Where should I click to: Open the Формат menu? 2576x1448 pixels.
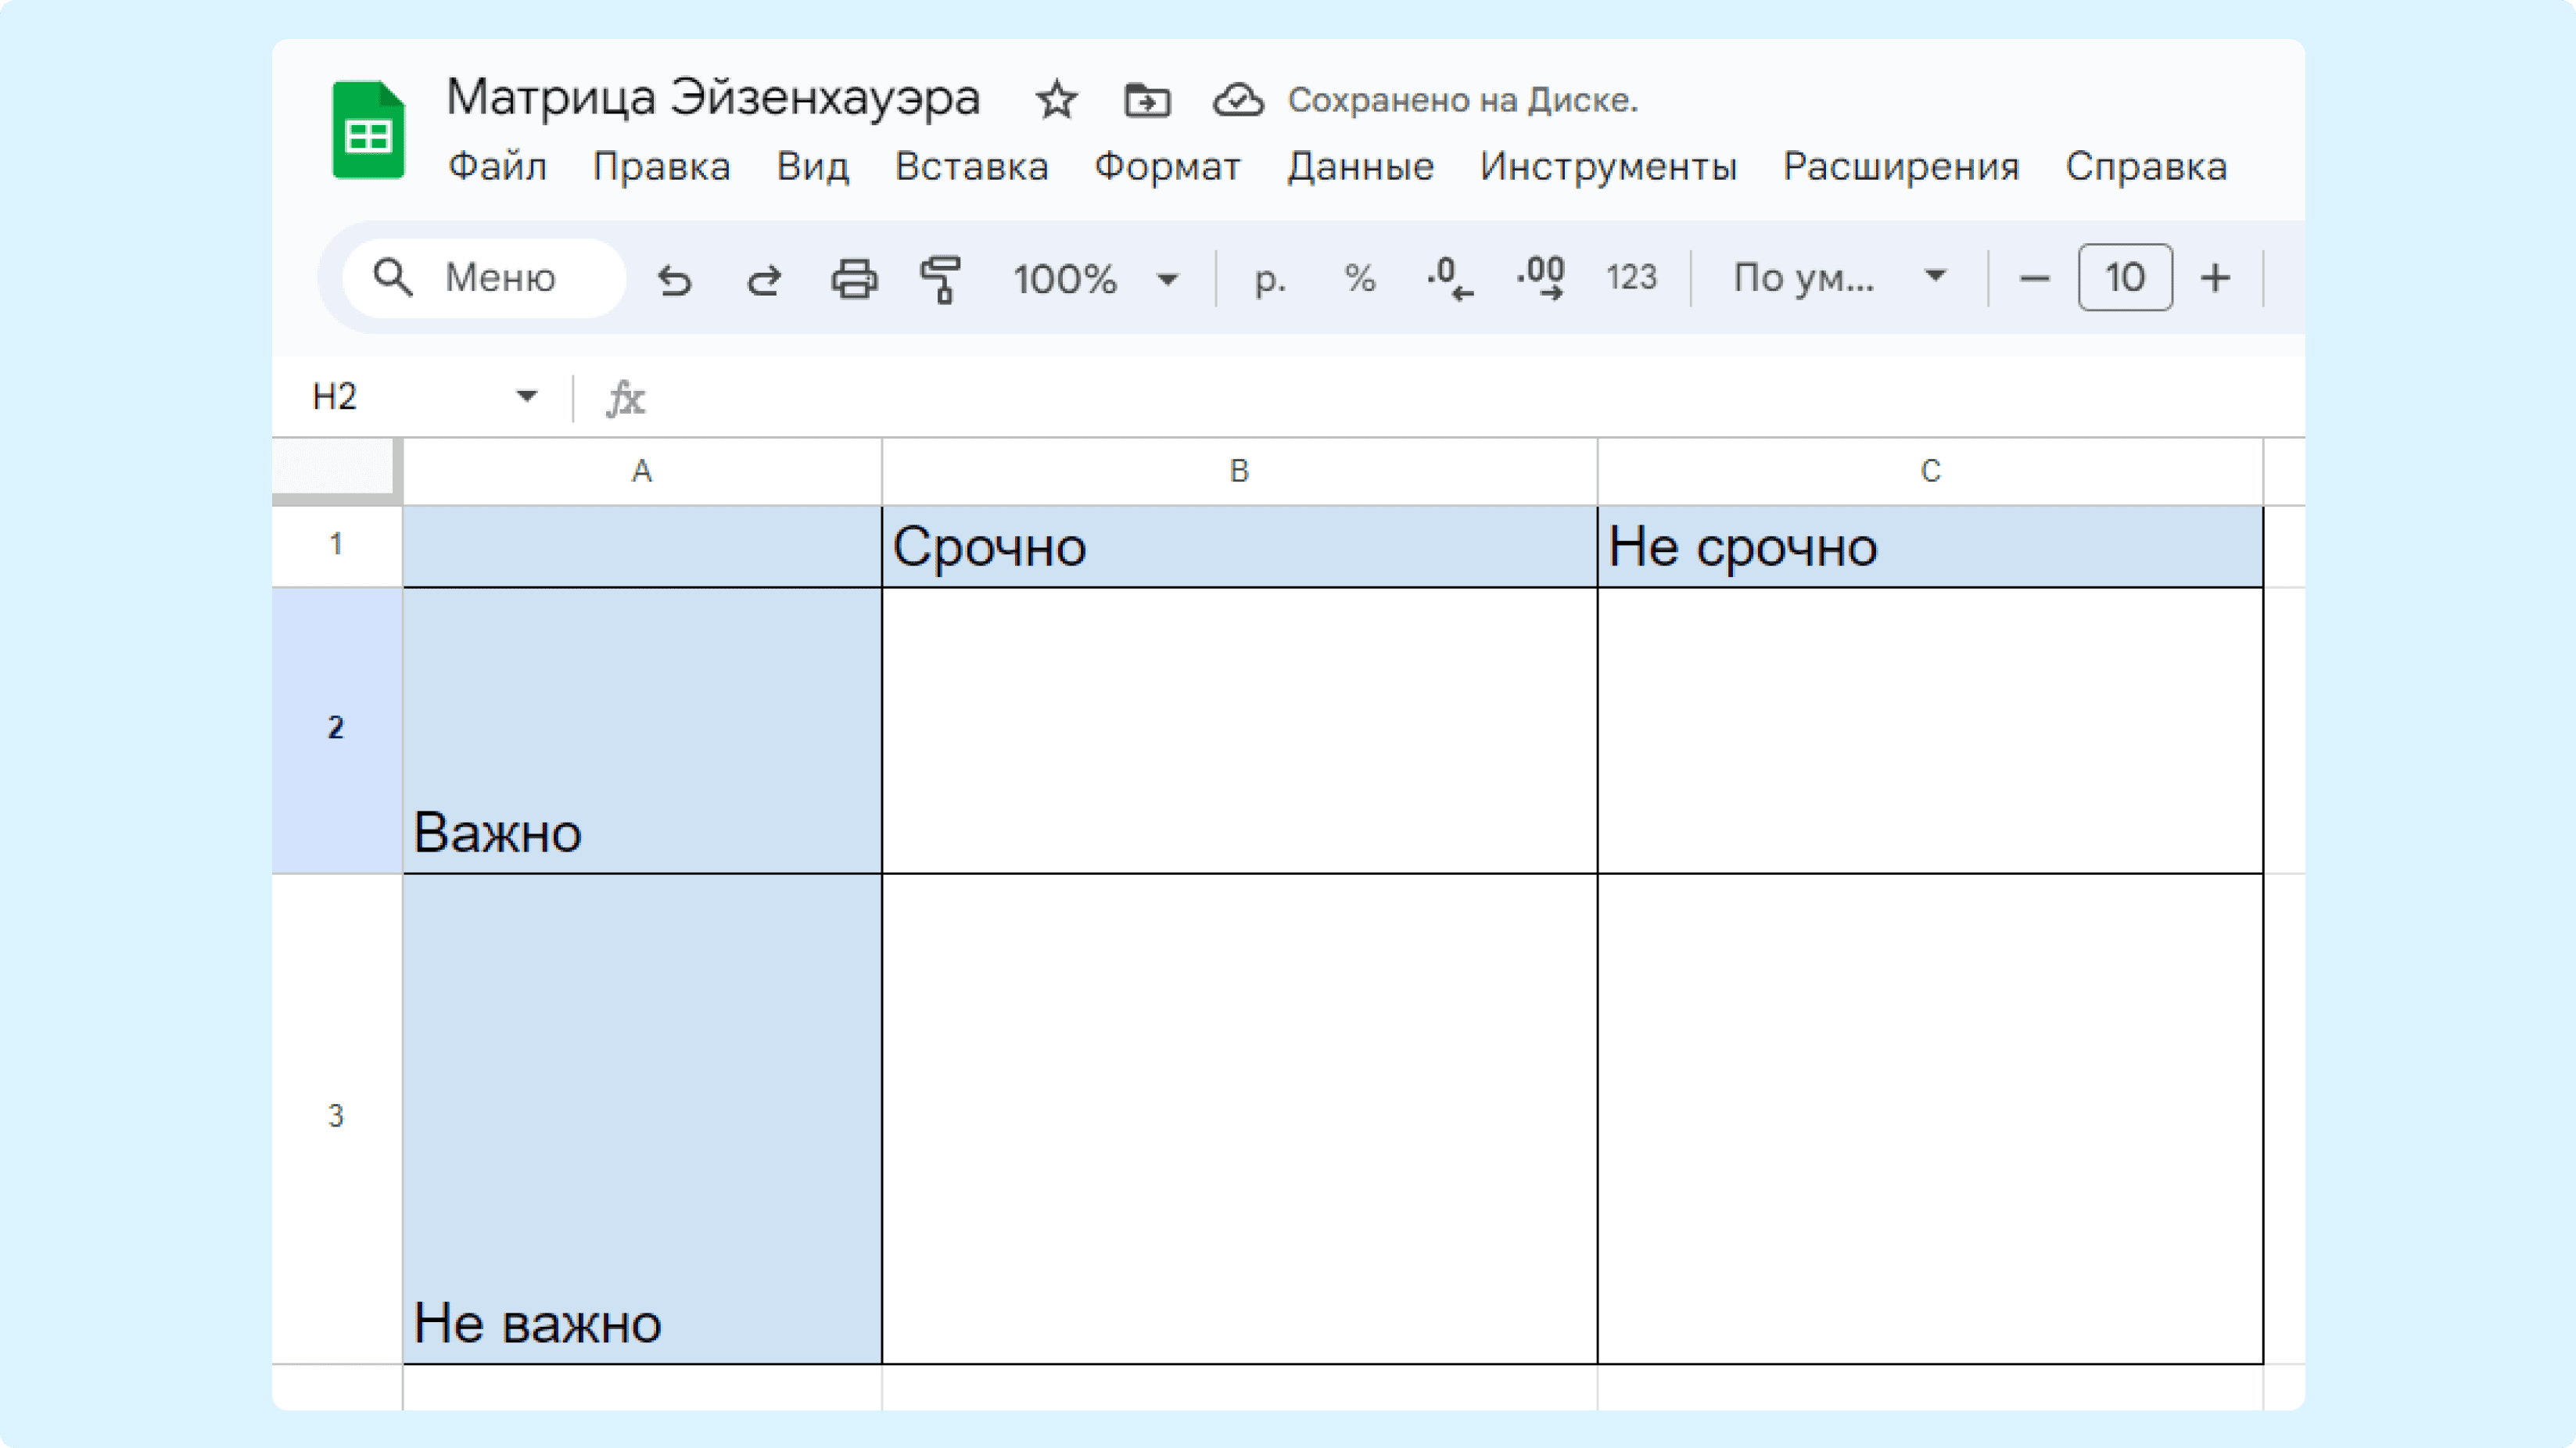pos(1167,167)
